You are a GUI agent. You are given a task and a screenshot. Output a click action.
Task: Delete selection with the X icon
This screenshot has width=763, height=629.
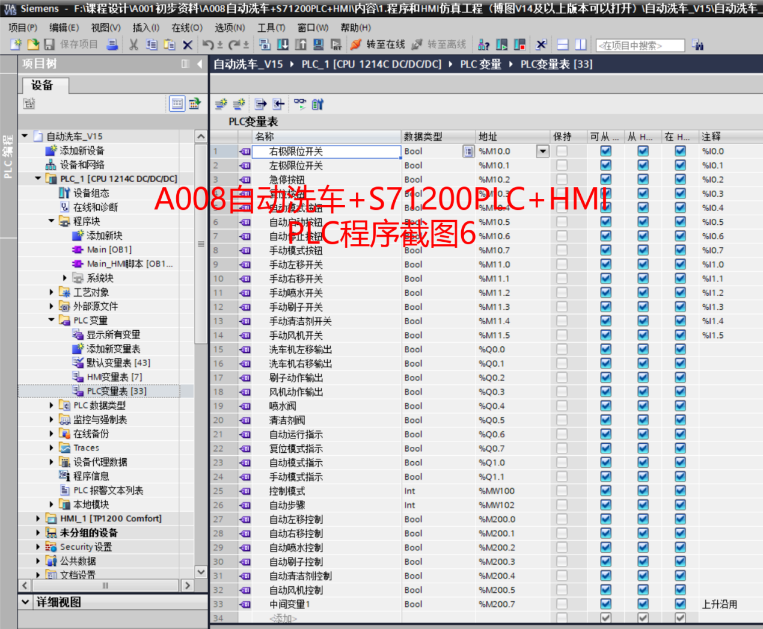pyautogui.click(x=188, y=44)
